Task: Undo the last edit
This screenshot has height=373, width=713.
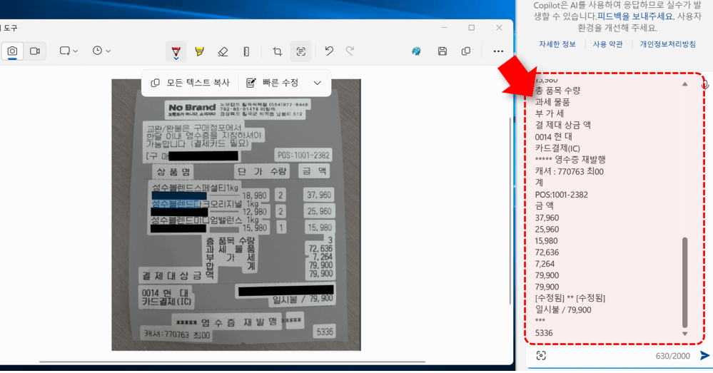Action: click(329, 51)
